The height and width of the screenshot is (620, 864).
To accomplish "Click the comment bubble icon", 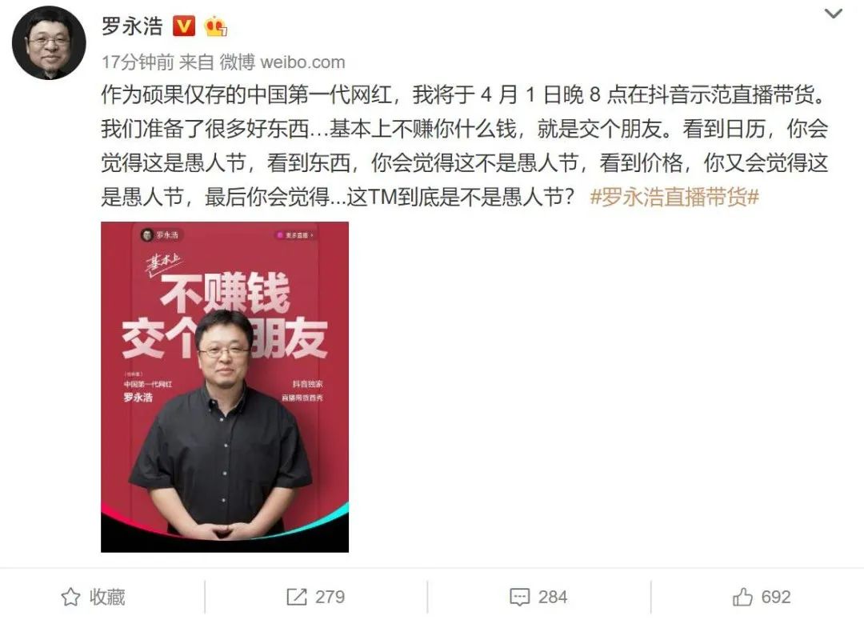I will (520, 598).
